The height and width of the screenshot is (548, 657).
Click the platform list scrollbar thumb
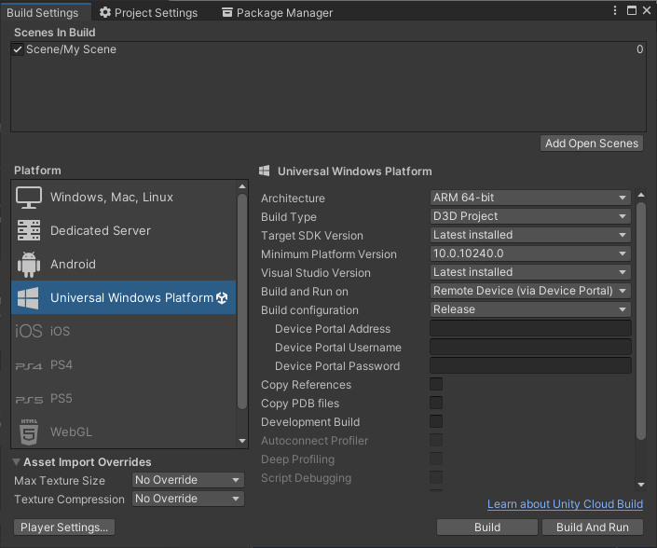241,301
